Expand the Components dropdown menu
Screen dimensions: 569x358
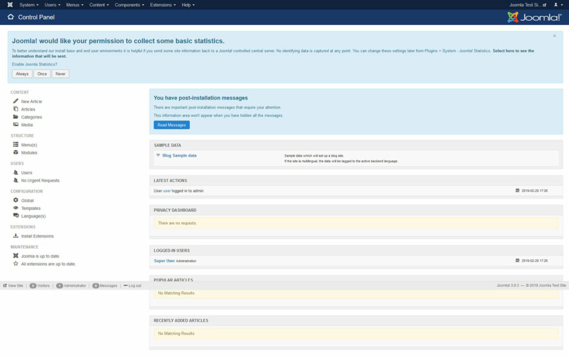tap(129, 4)
